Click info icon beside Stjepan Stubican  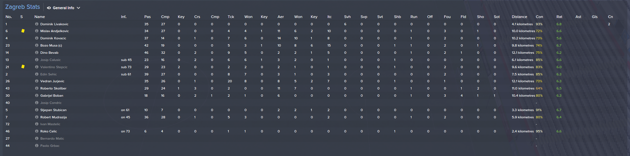(x=37, y=110)
